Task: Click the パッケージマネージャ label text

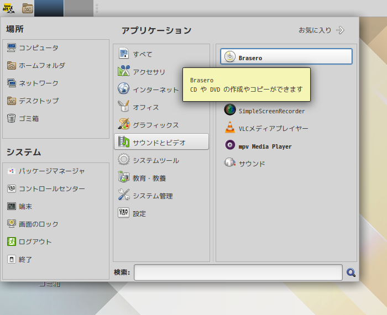Action: coord(52,171)
